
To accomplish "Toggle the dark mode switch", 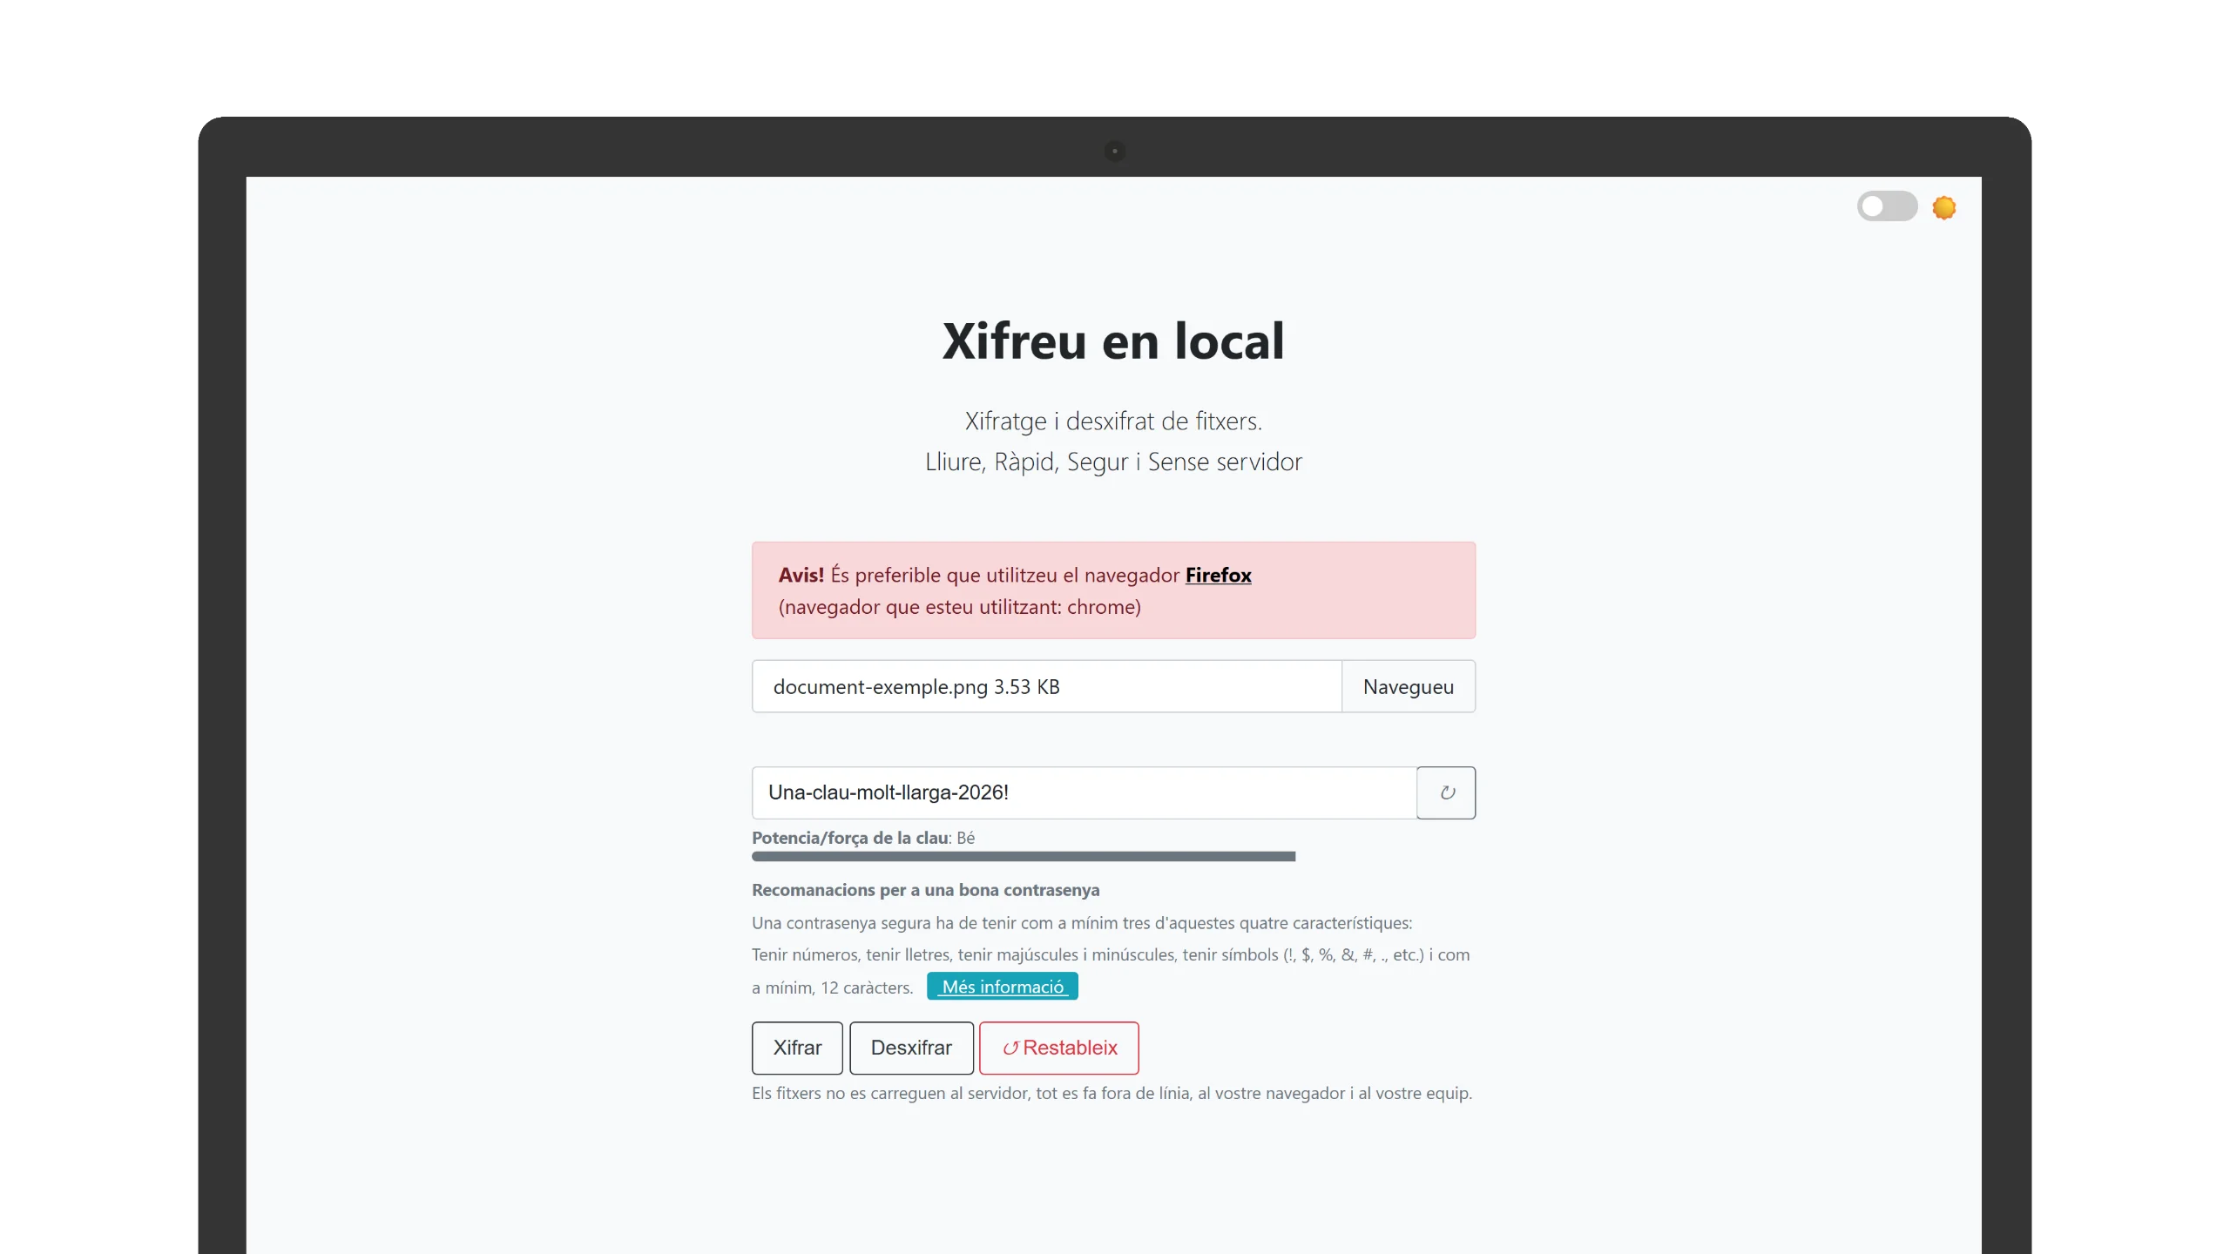I will pos(1887,206).
